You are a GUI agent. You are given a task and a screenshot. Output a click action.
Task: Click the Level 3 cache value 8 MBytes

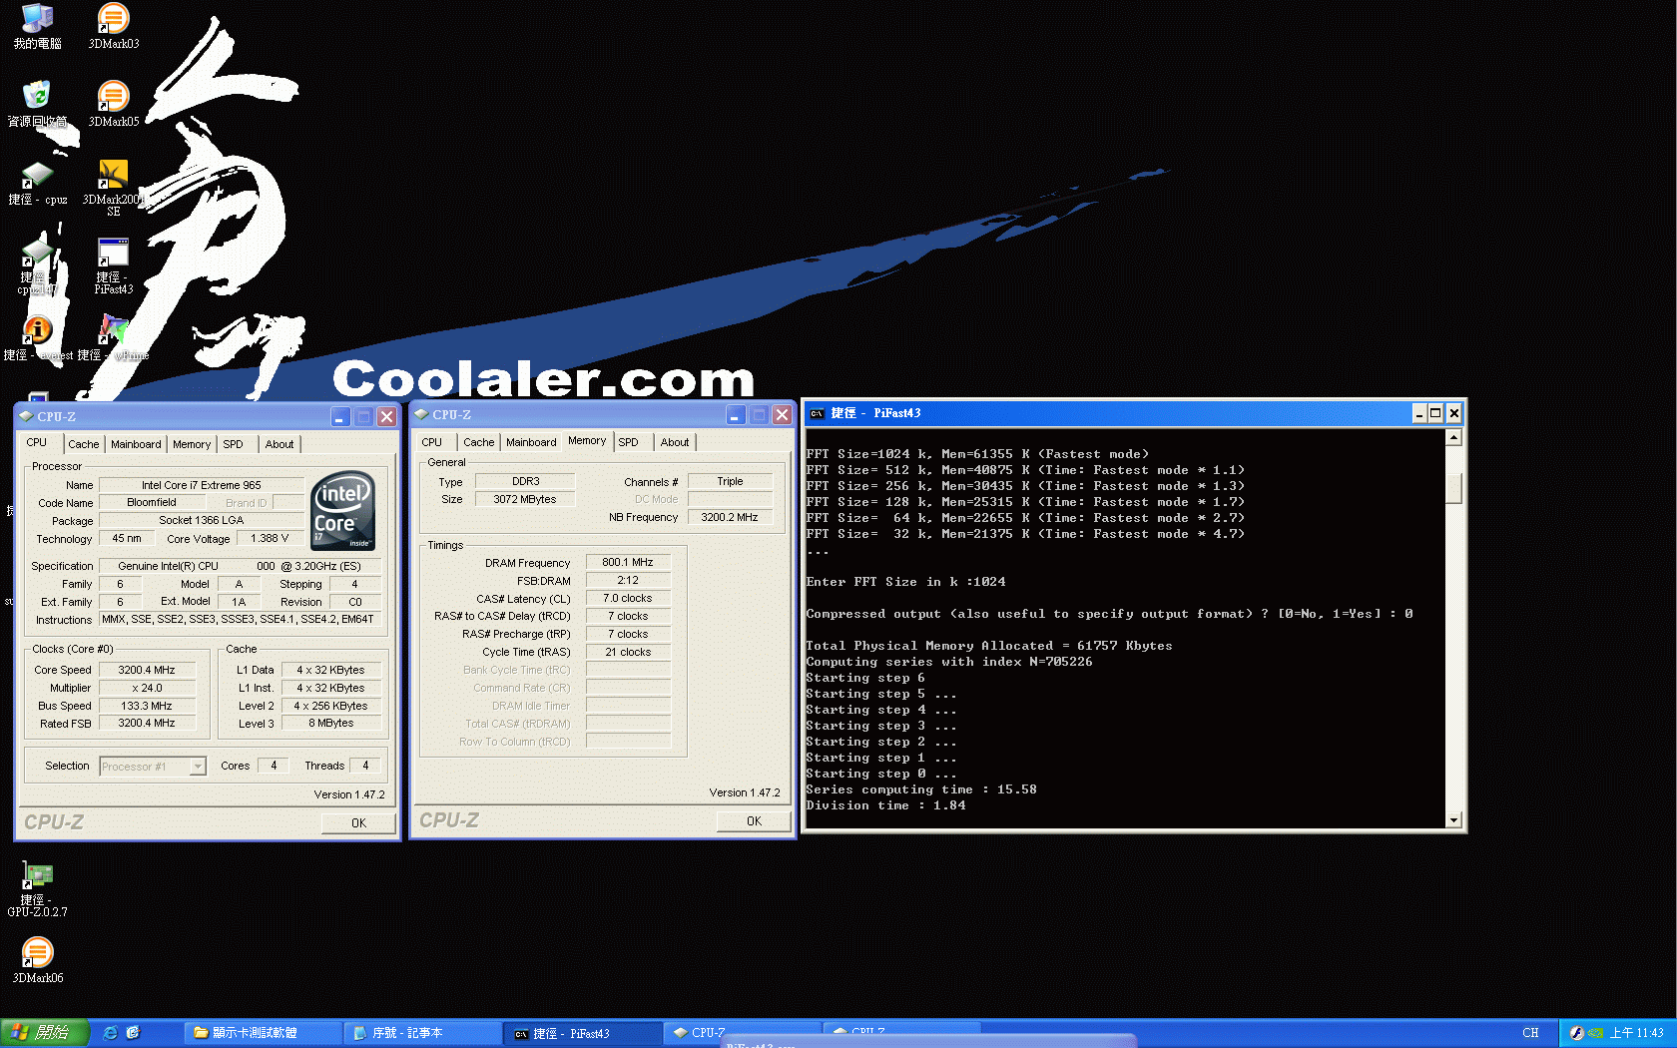[x=331, y=724]
